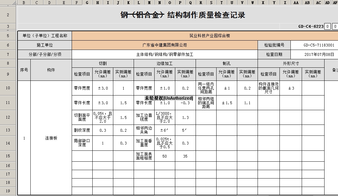Click tolerance cell L/3000，且不应大于2.0

[x=165, y=117]
